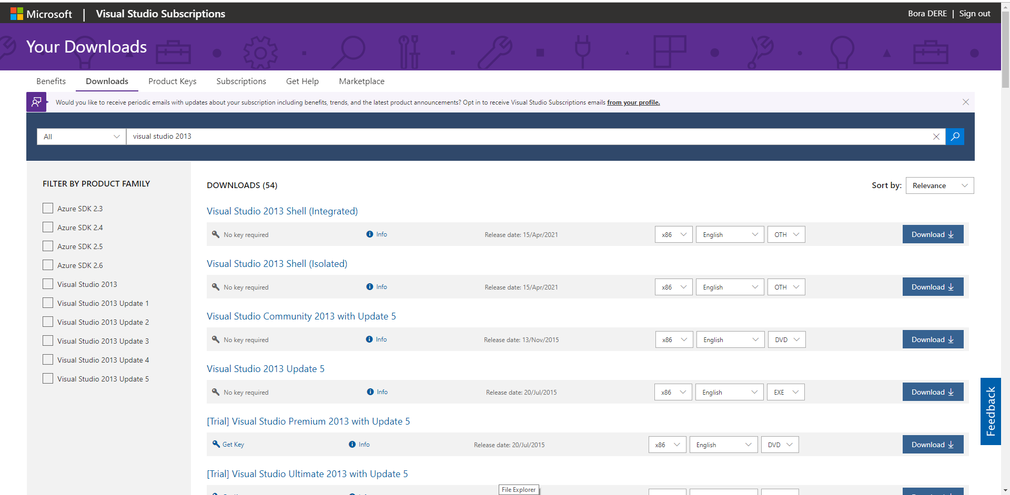1010x495 pixels.
Task: Open the 'from your profile' link
Action: pos(633,102)
